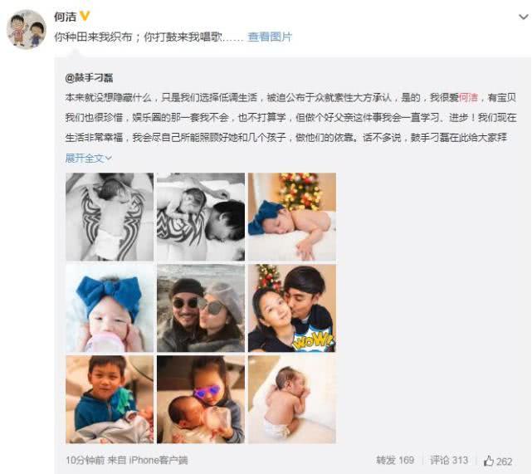Open the girl with heart sunglasses photo
Image resolution: width=532 pixels, height=474 pixels.
(x=201, y=399)
